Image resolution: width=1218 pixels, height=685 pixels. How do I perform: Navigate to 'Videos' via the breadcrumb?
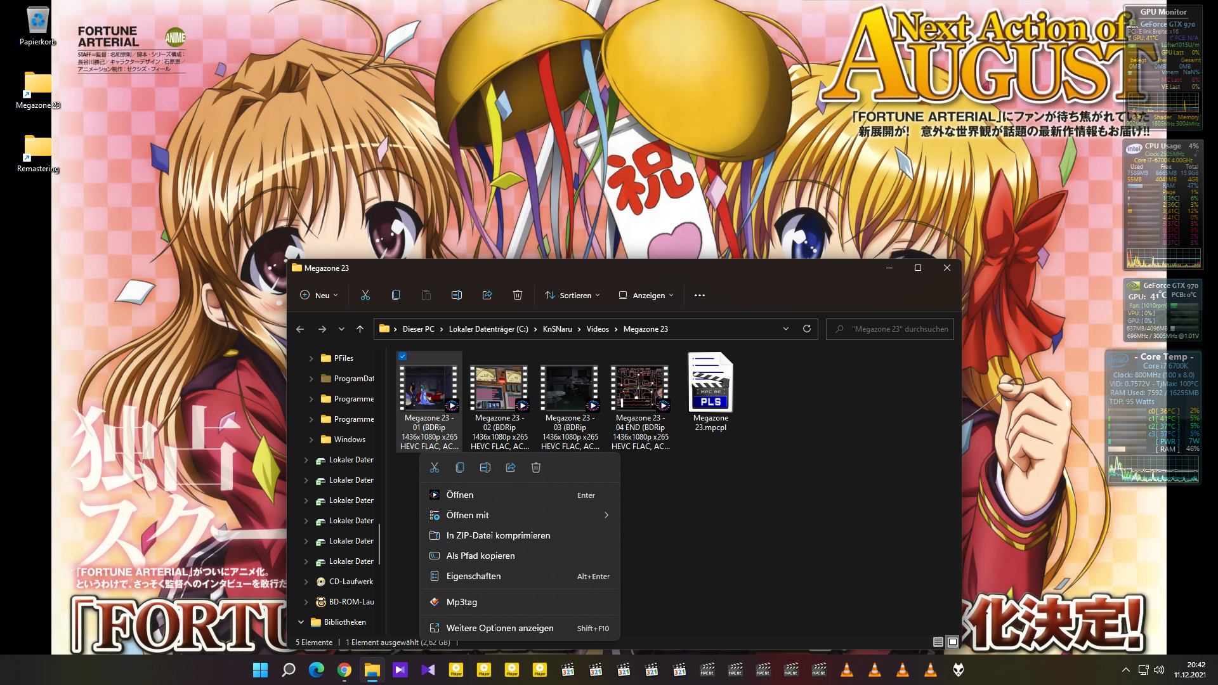coord(597,329)
